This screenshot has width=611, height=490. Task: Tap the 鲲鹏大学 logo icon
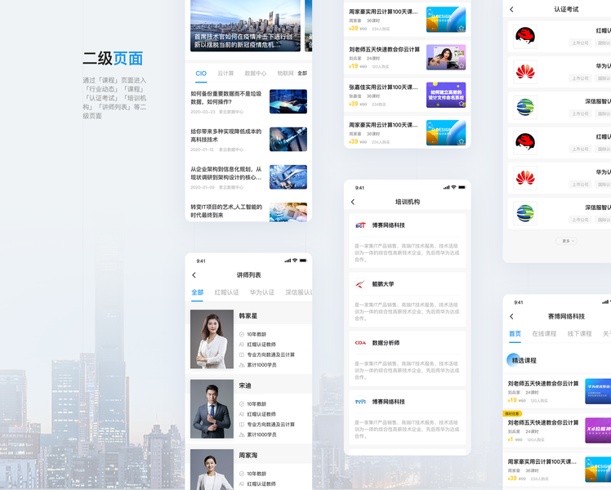(x=360, y=284)
